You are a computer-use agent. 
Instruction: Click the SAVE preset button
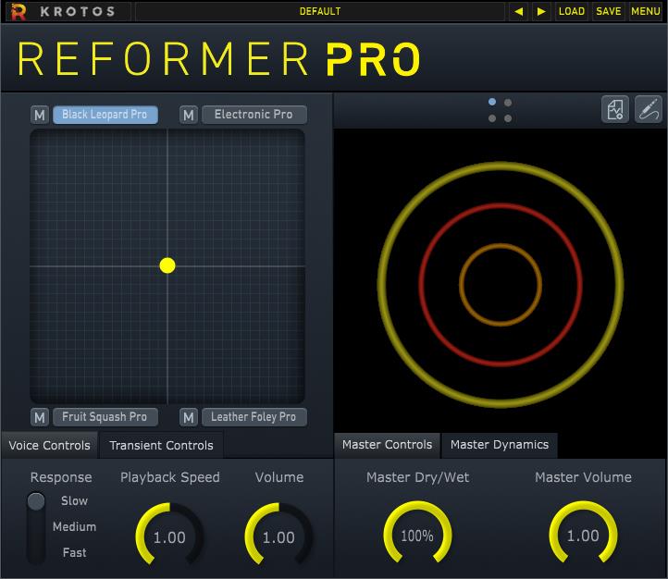[x=609, y=11]
